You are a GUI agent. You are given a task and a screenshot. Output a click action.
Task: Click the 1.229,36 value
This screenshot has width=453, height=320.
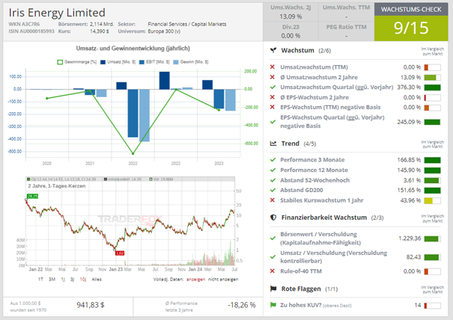pos(410,239)
